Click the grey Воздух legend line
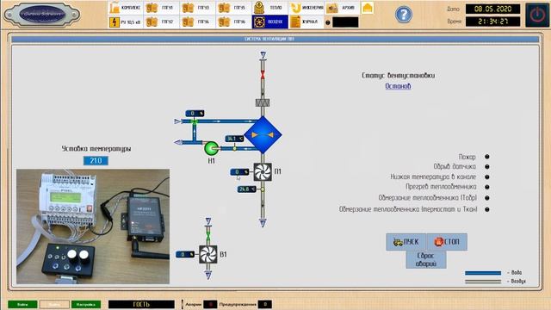The height and width of the screenshot is (310, 551). pyautogui.click(x=483, y=282)
